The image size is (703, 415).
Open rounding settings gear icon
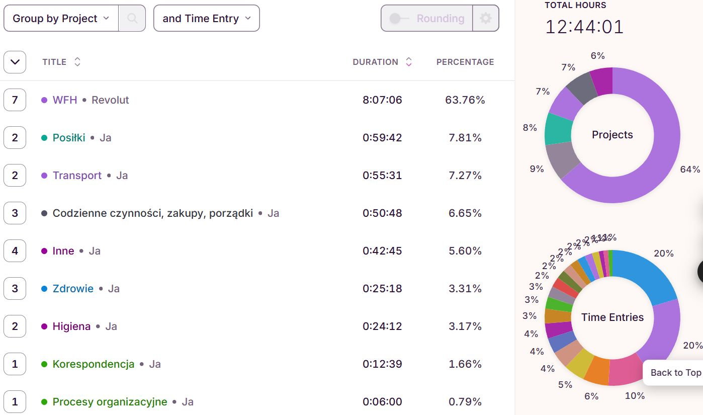(485, 19)
